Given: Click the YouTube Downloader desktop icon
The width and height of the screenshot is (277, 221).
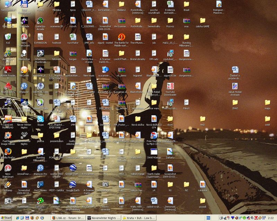Looking at the screenshot, I should tap(170, 86).
